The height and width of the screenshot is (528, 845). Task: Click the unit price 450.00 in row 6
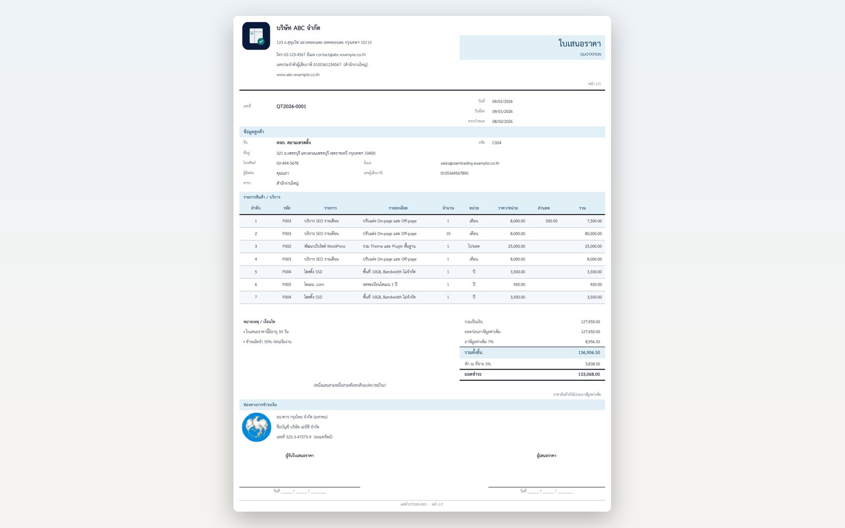tap(519, 285)
